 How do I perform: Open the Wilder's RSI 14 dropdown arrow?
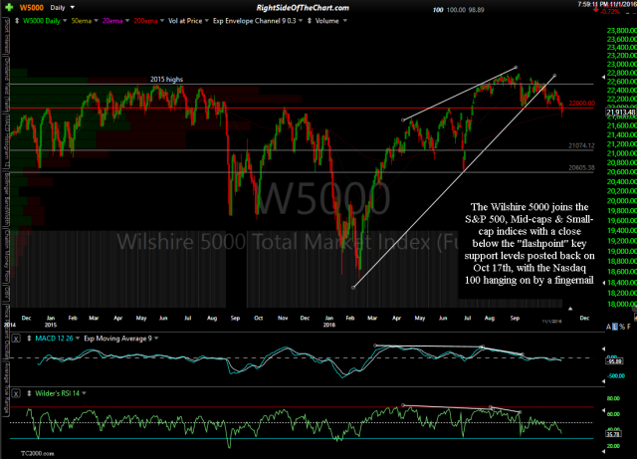(x=84, y=393)
